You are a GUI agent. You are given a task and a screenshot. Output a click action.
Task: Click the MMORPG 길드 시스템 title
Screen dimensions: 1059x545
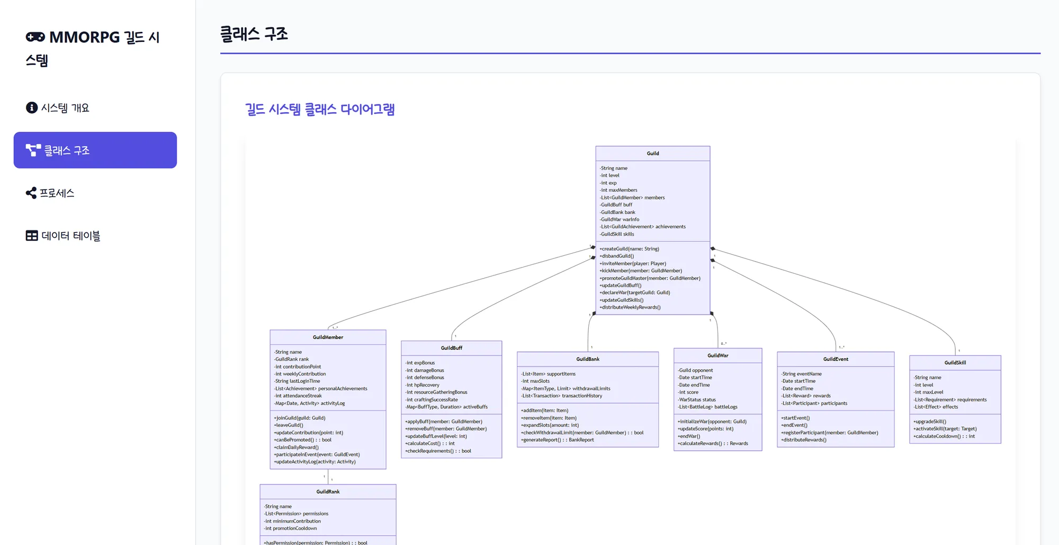pyautogui.click(x=95, y=48)
